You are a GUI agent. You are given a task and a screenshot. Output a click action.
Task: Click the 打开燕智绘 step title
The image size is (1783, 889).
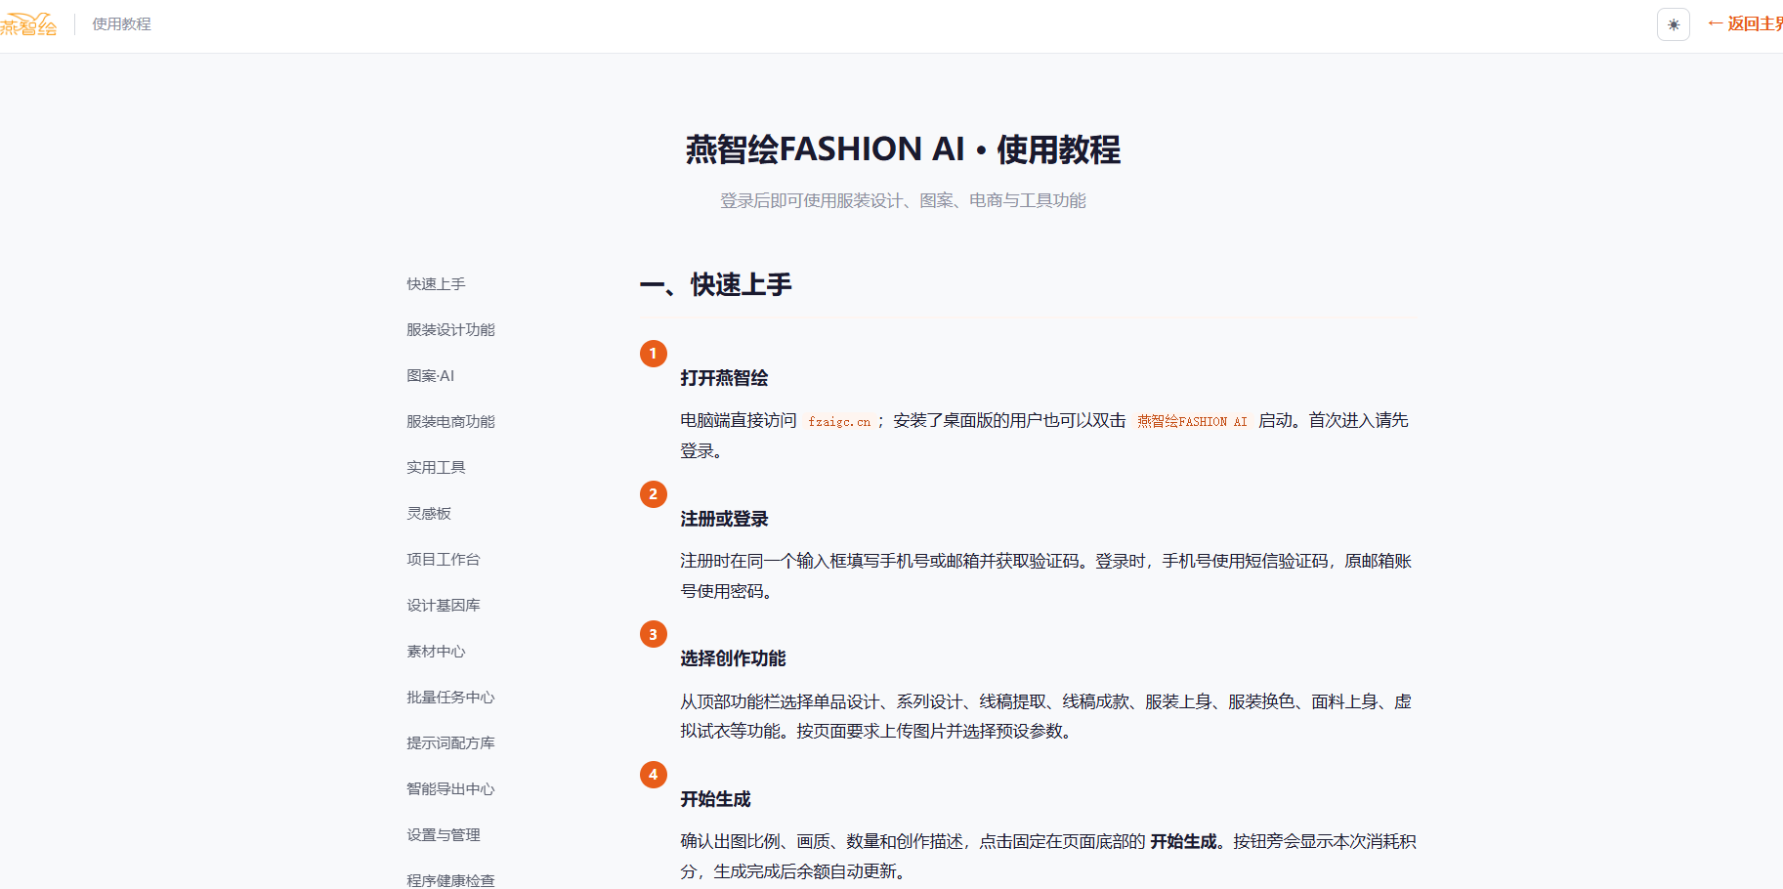[724, 378]
